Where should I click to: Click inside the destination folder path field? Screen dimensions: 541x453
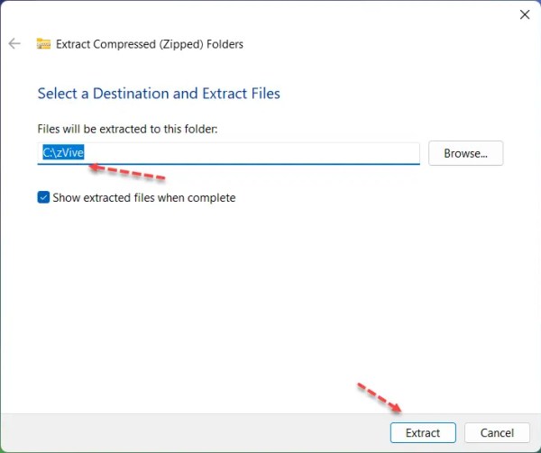[228, 153]
